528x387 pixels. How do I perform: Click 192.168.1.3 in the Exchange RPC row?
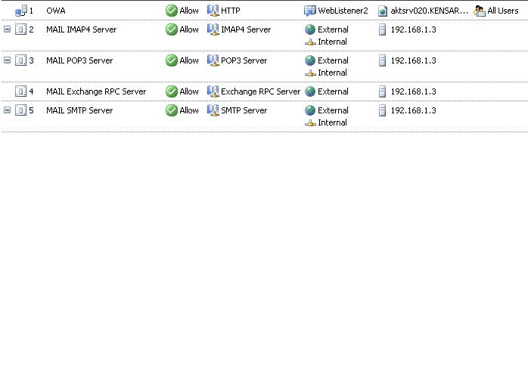click(414, 91)
